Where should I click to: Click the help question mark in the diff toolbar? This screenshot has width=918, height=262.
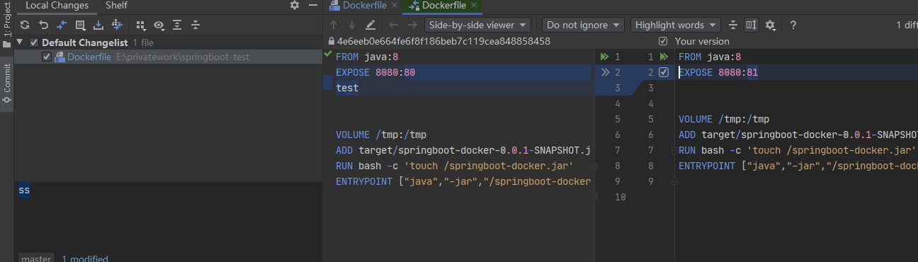tap(793, 25)
